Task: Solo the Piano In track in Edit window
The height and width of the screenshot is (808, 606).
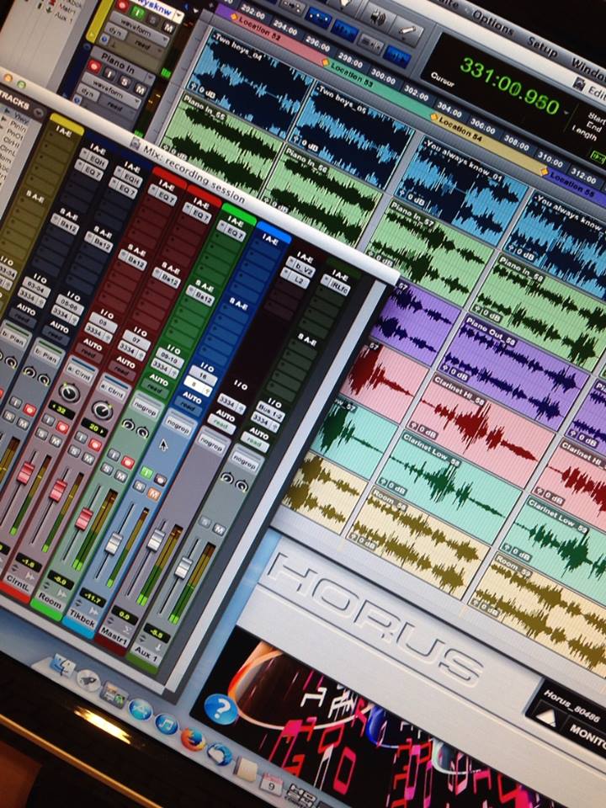Action: pyautogui.click(x=125, y=81)
